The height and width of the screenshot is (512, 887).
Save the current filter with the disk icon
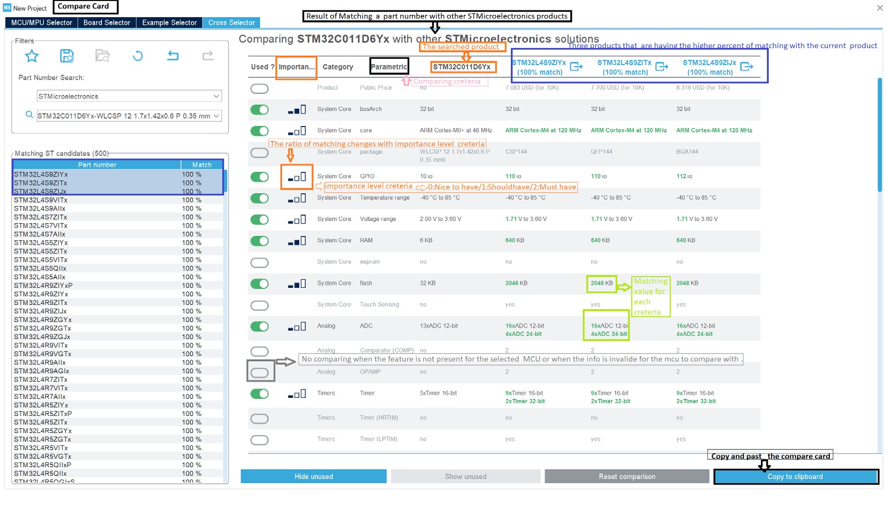67,56
